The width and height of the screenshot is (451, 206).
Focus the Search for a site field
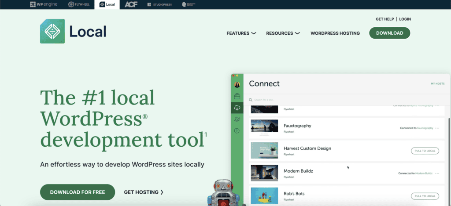(x=347, y=100)
